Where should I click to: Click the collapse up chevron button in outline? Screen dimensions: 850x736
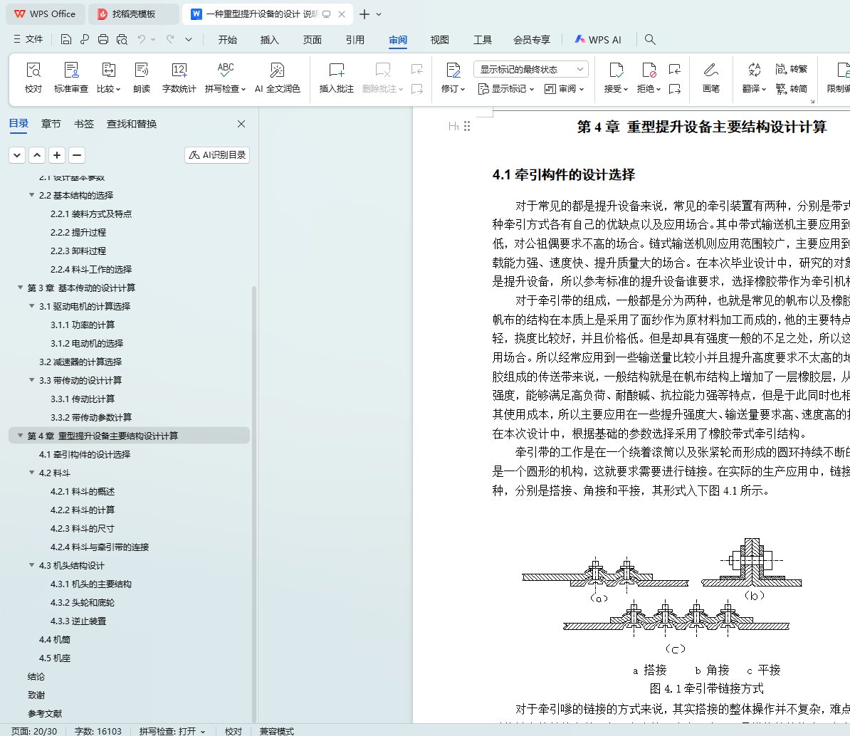[x=37, y=155]
